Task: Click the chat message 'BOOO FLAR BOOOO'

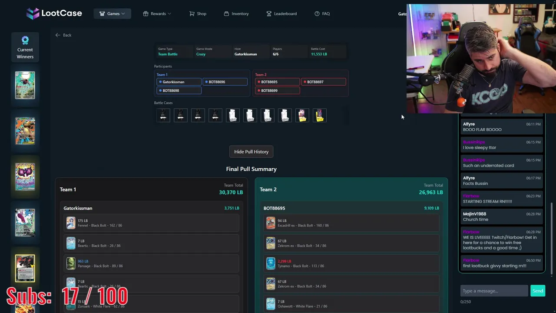Action: [482, 130]
